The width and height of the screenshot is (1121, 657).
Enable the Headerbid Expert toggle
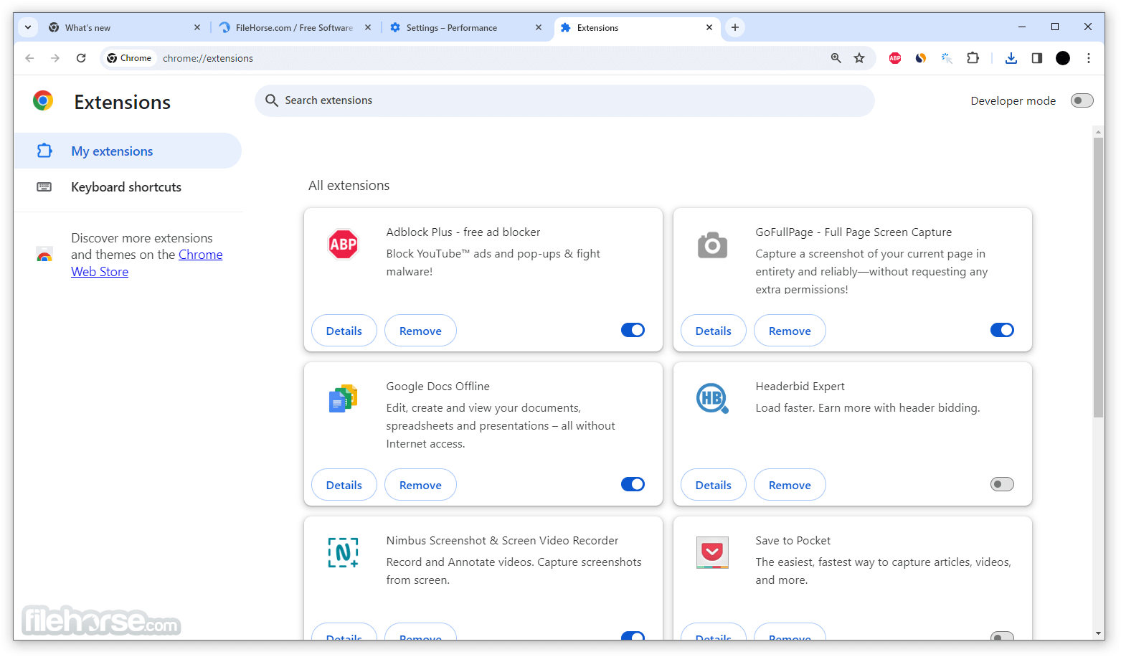click(1002, 484)
